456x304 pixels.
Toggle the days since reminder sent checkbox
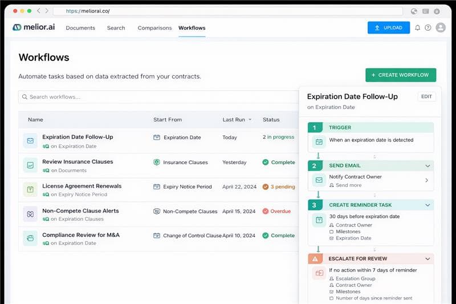pos(332,298)
